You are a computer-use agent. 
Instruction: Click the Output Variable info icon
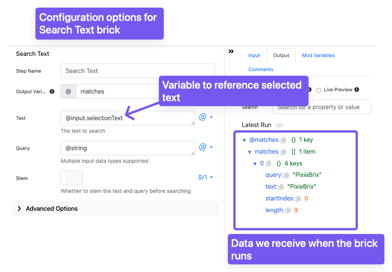pyautogui.click(x=52, y=91)
